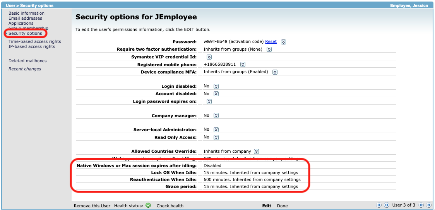Click the Grace period value

(x=251, y=186)
